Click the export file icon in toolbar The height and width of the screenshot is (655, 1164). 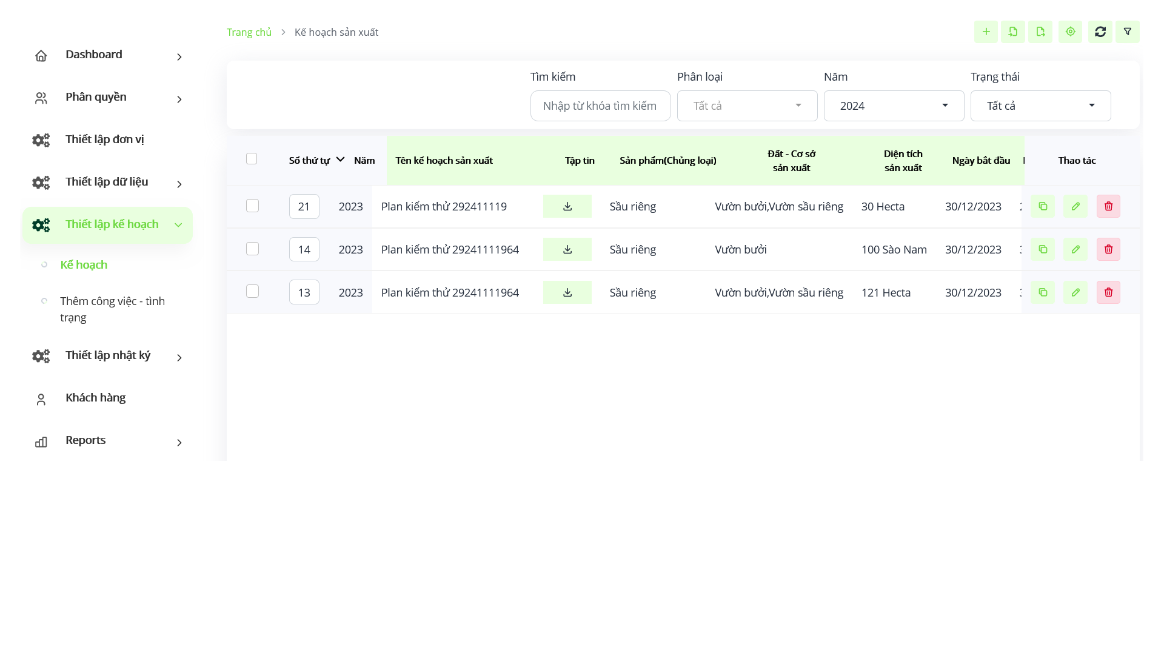tap(1040, 32)
